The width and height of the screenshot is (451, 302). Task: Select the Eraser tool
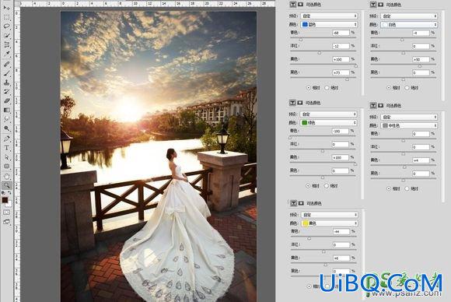tap(6, 100)
